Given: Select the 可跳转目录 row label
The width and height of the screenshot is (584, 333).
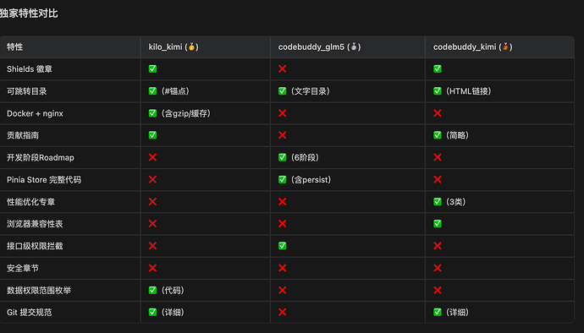Looking at the screenshot, I should coord(27,91).
